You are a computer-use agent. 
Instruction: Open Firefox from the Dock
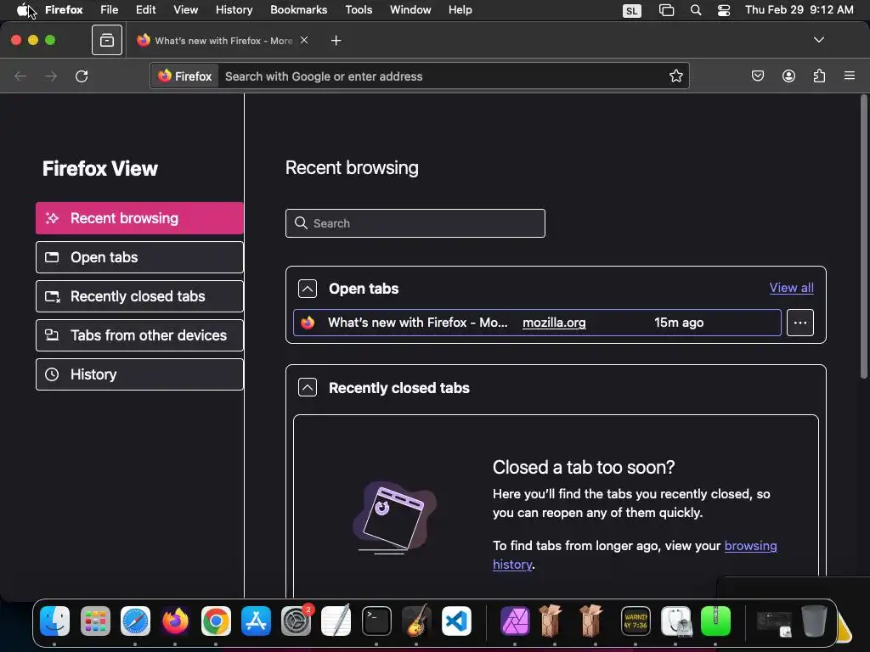[175, 621]
